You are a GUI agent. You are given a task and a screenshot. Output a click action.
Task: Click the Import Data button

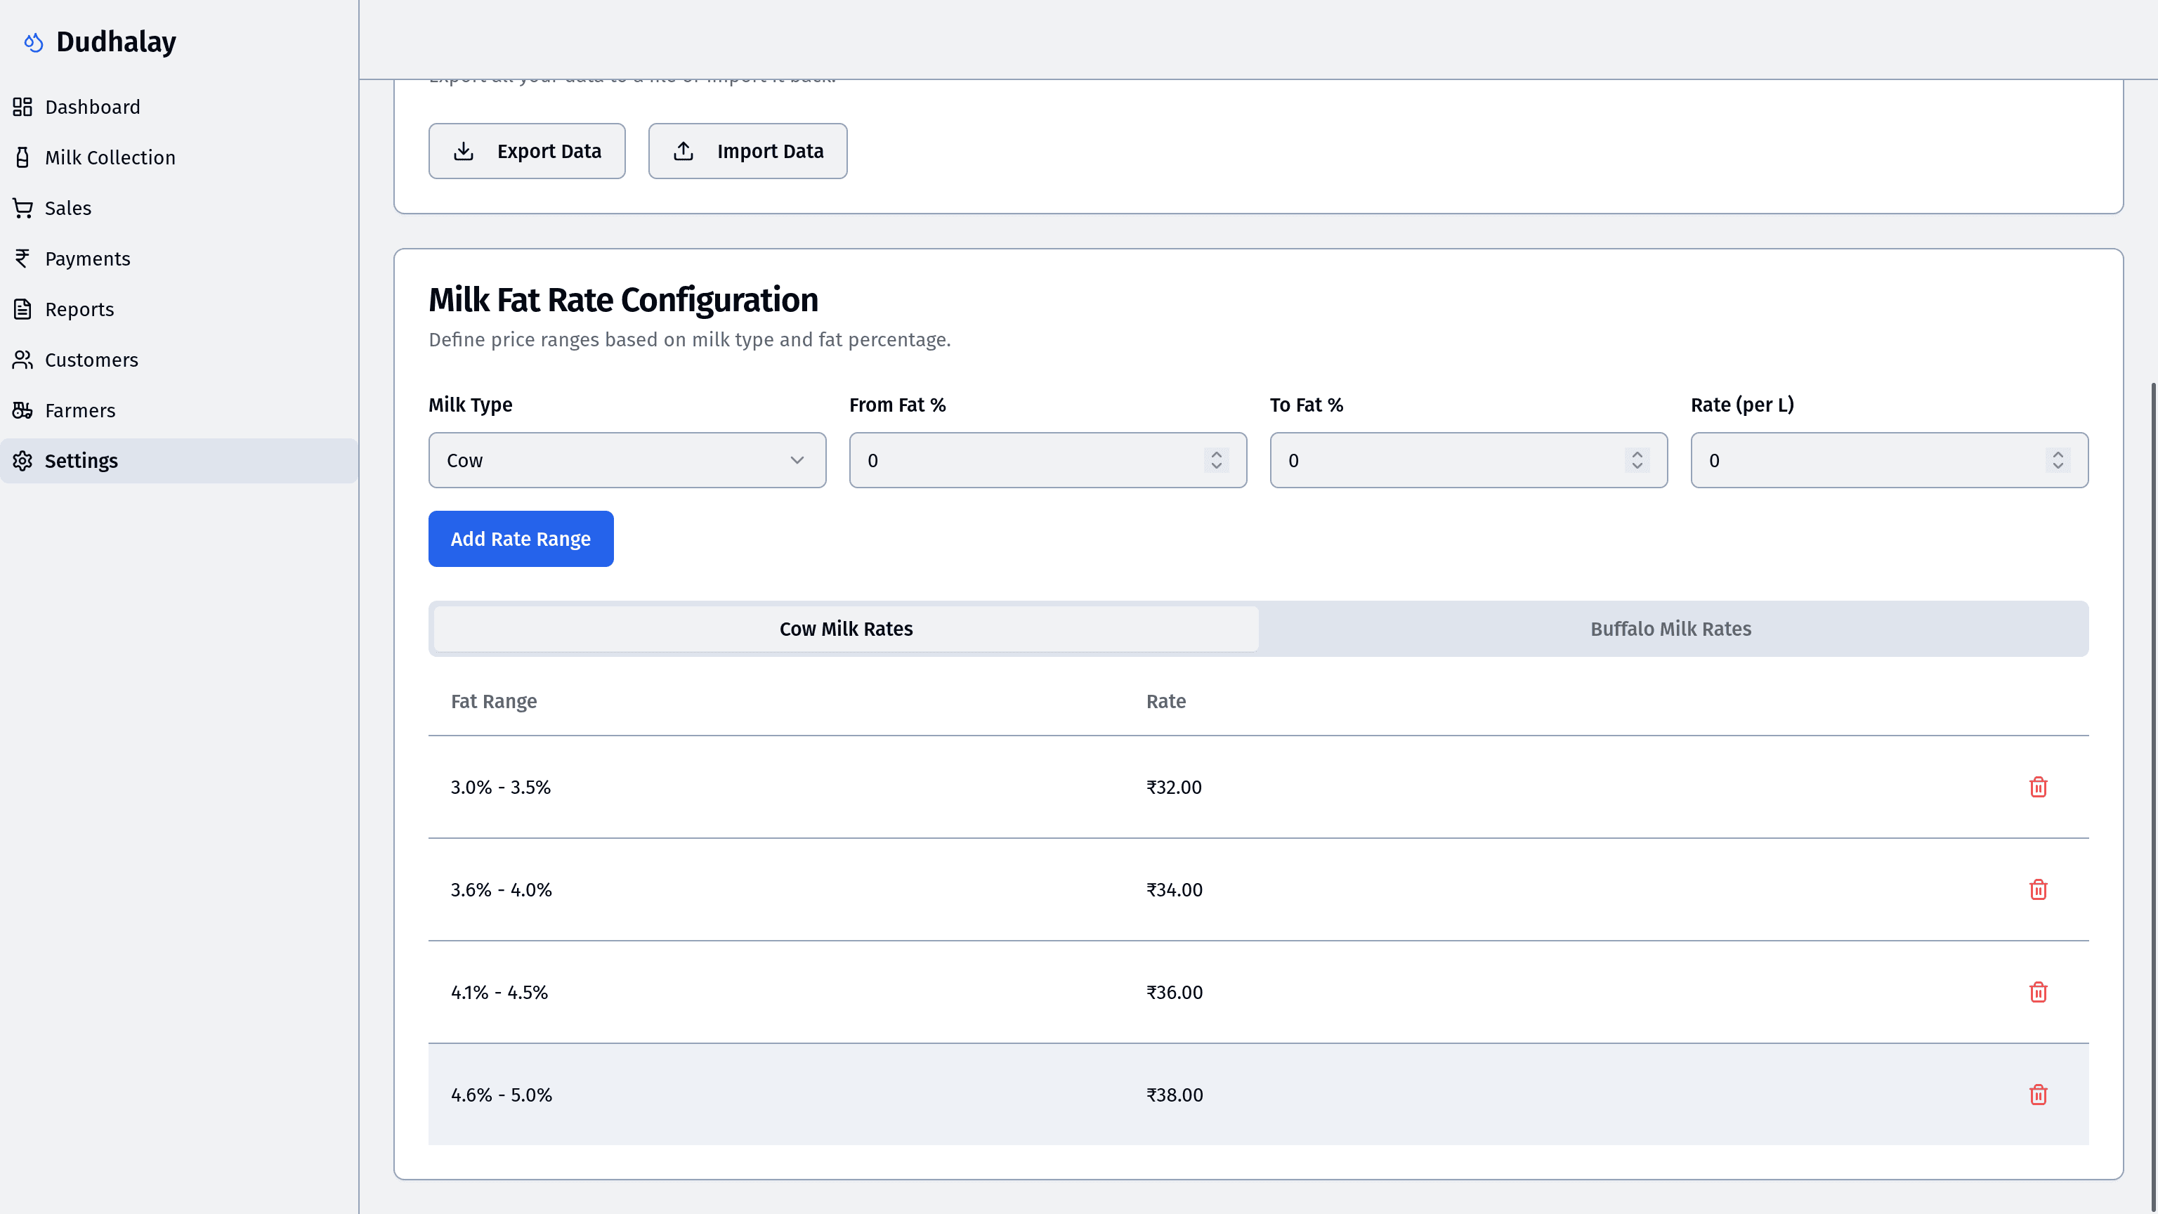click(x=747, y=151)
